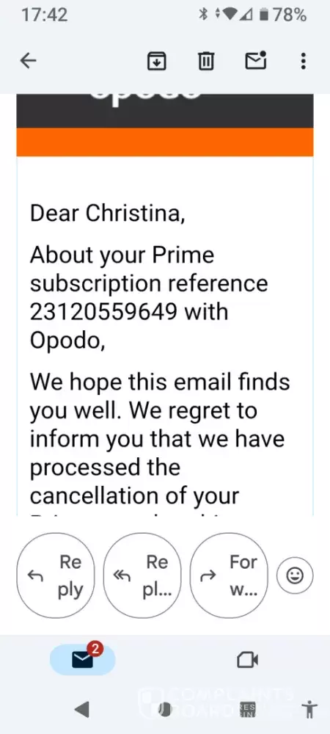Archive this email
Viewport: 330px width, 734px height.
157,61
